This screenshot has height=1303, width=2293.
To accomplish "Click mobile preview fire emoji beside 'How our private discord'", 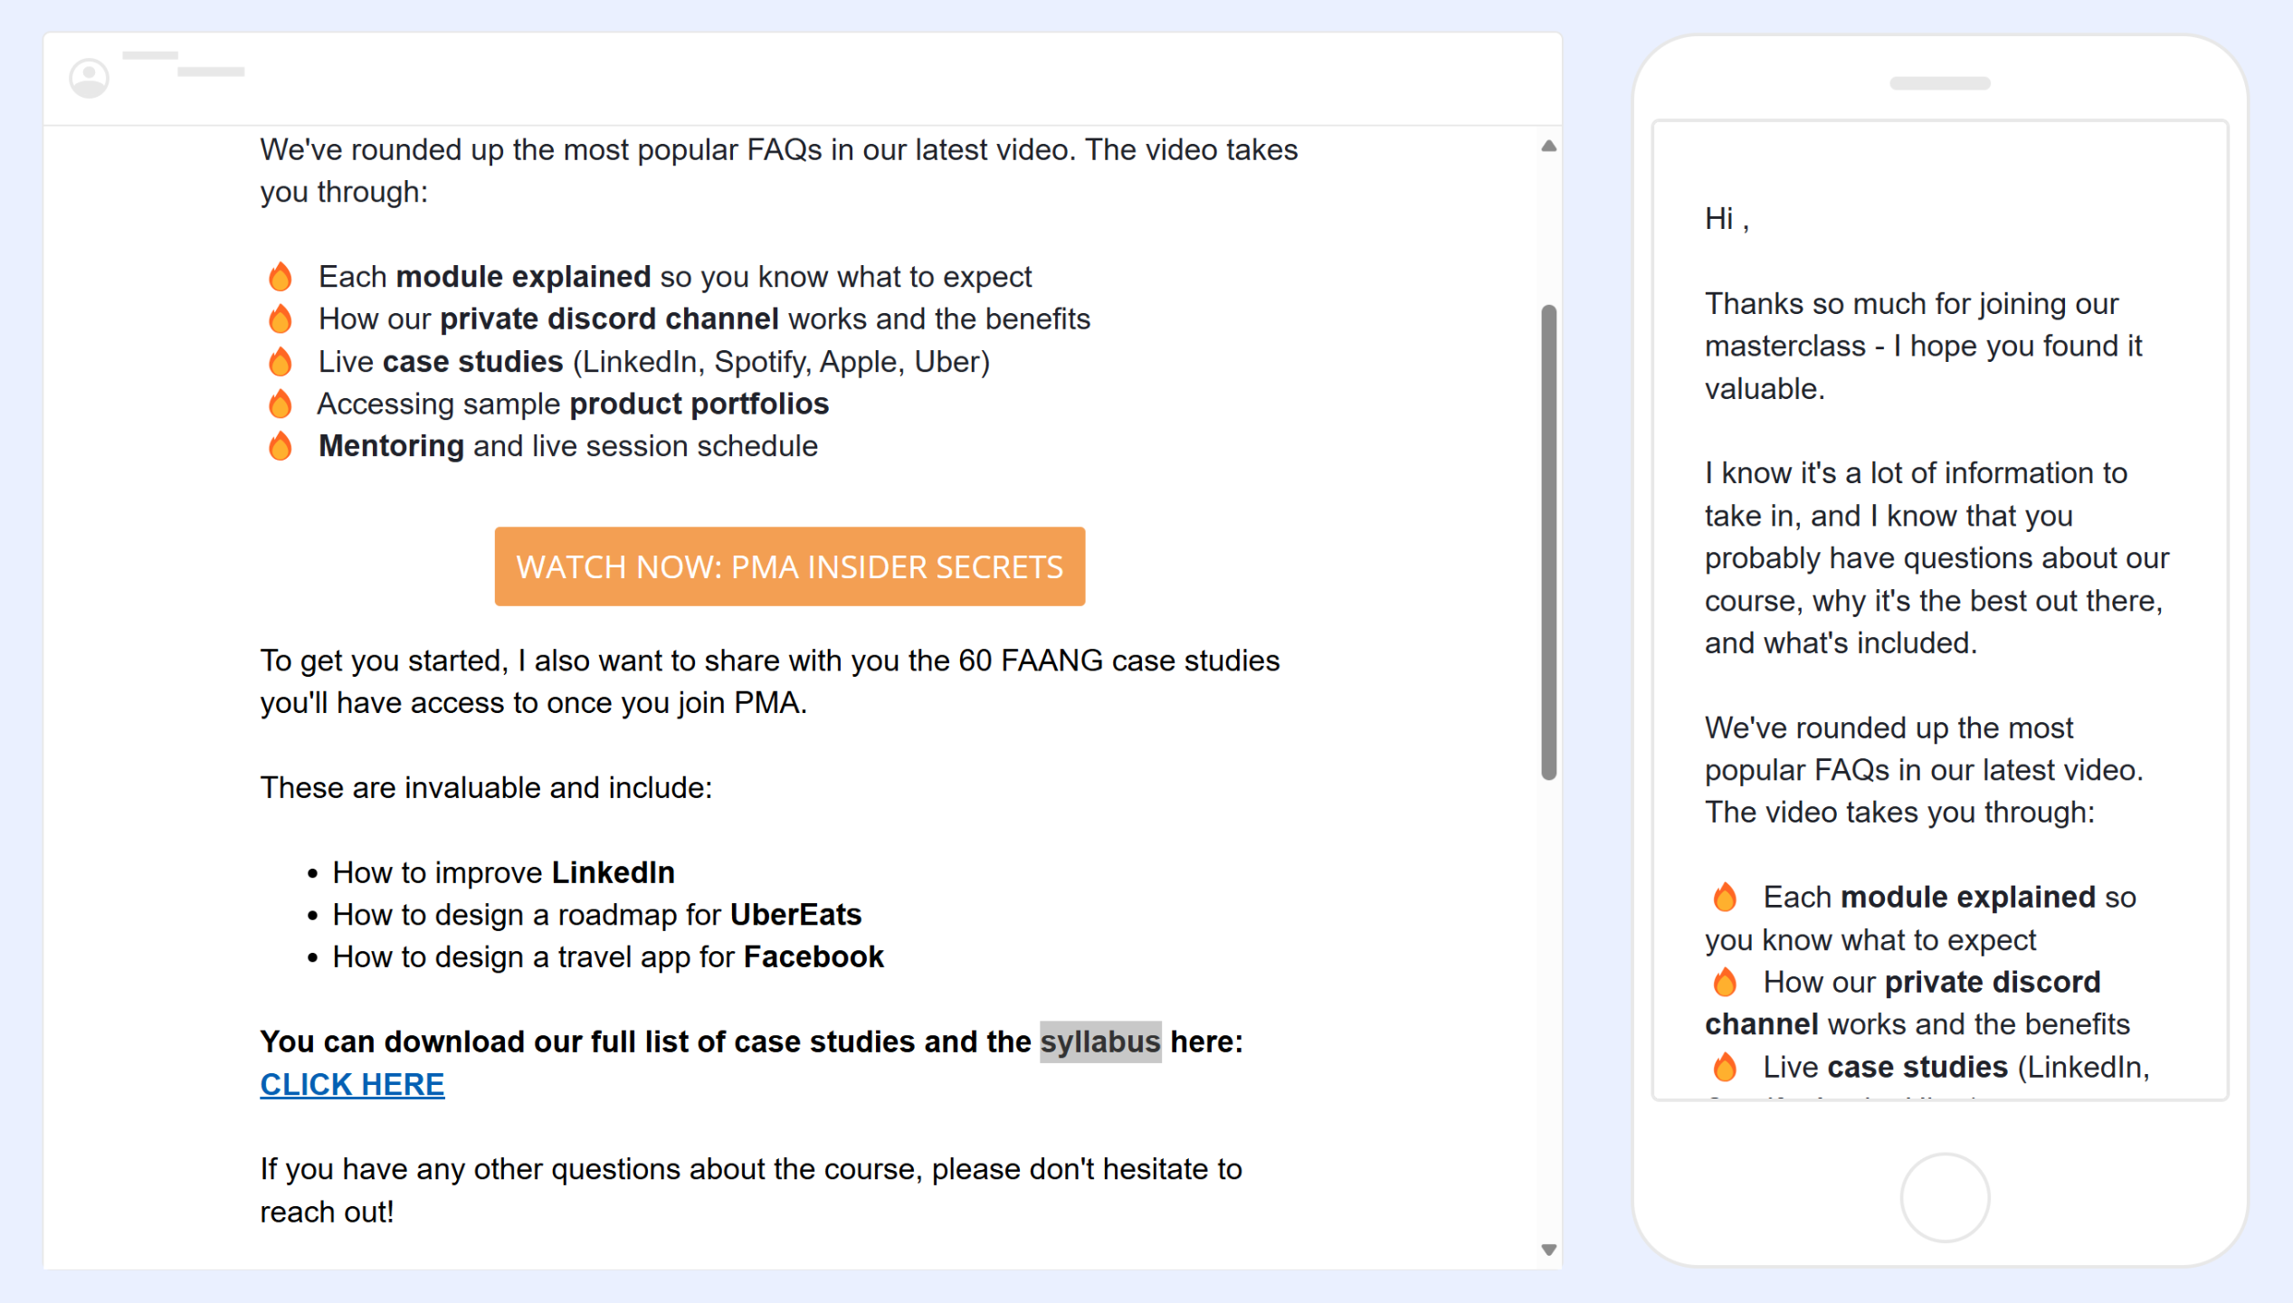I will point(1725,983).
